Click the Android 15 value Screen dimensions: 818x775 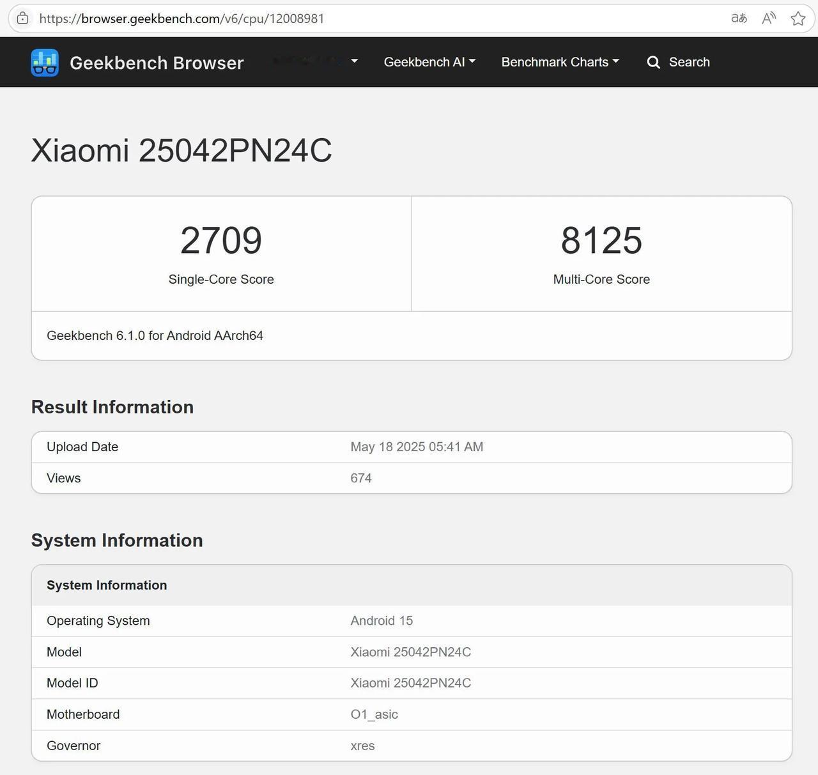(382, 620)
